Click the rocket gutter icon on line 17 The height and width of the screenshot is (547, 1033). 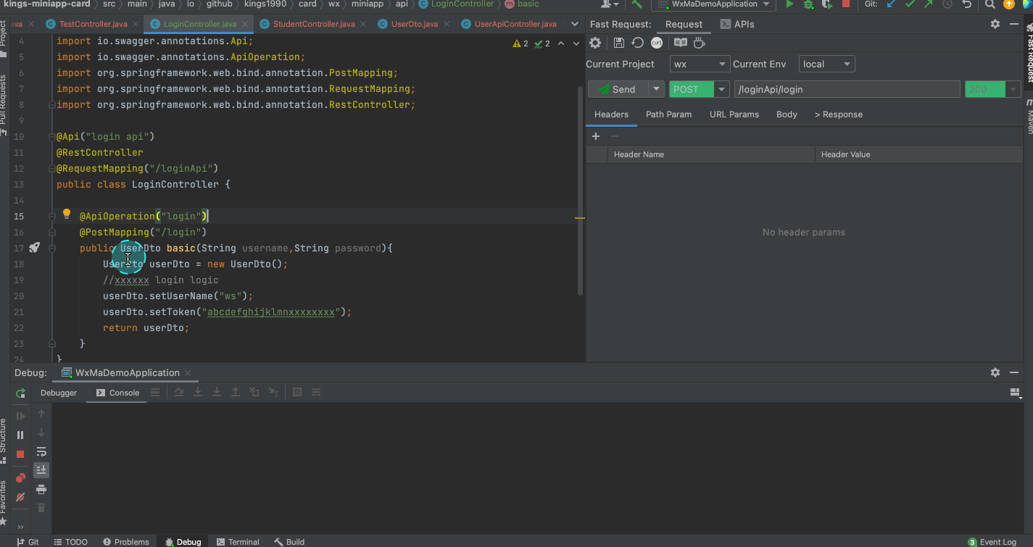(x=34, y=248)
